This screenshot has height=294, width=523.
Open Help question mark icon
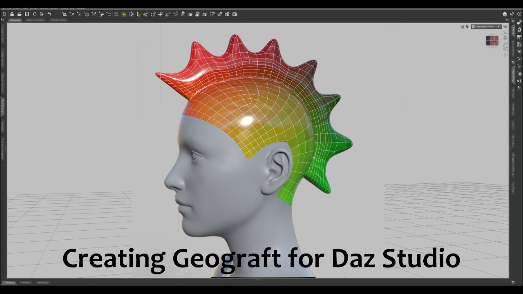coord(519,14)
